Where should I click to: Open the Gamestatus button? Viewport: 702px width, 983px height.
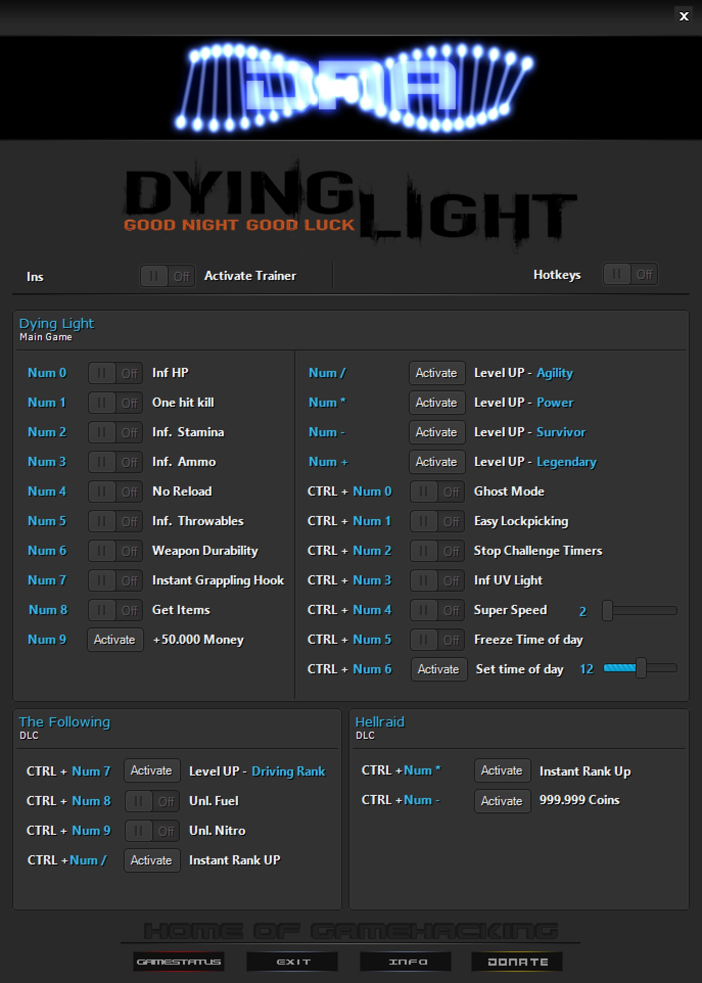pos(179,962)
